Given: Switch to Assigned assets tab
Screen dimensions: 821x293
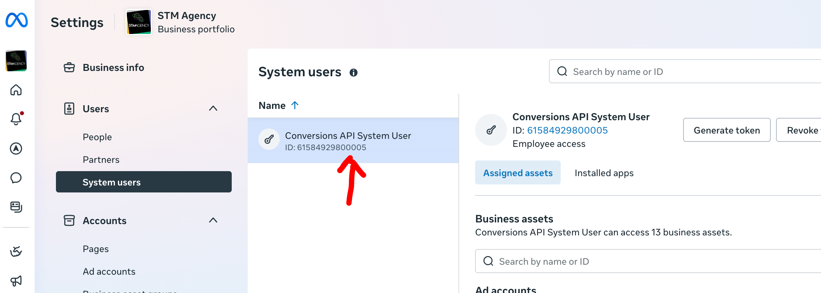Looking at the screenshot, I should 518,173.
